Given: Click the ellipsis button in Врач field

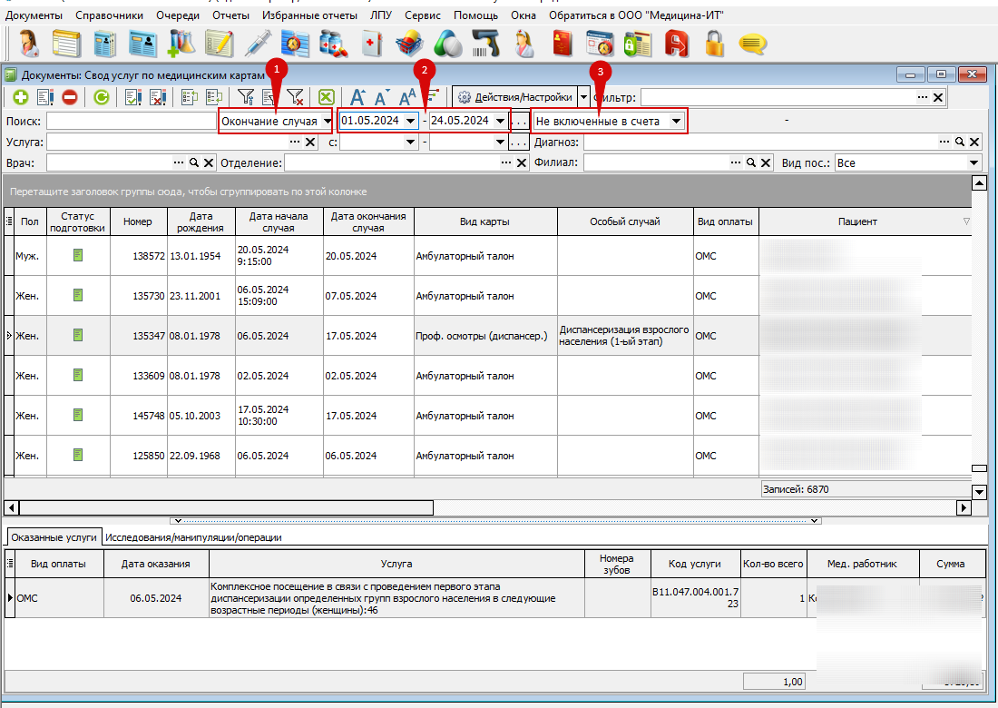Looking at the screenshot, I should [179, 163].
